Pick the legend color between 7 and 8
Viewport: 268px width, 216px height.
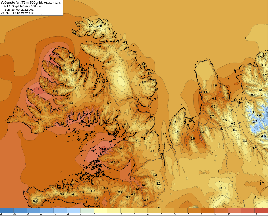194,210
